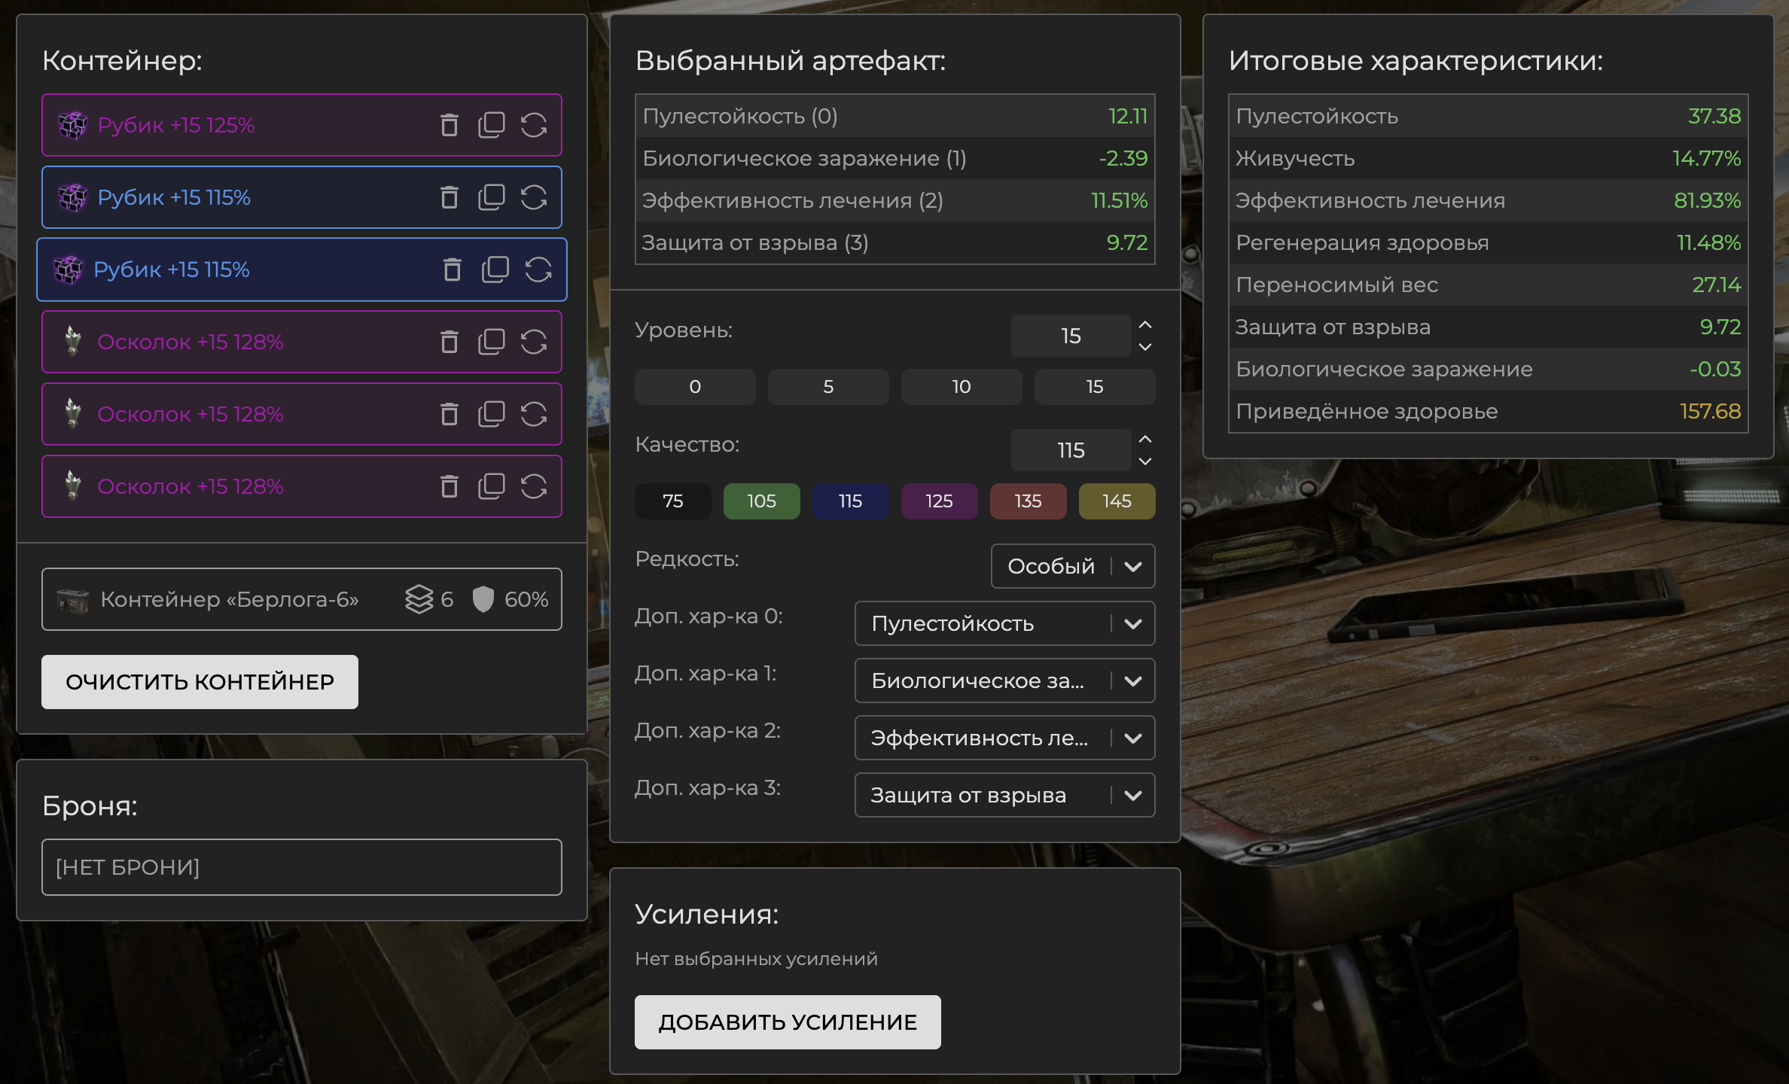Choose the red 135 quality swatch

pyautogui.click(x=1029, y=501)
